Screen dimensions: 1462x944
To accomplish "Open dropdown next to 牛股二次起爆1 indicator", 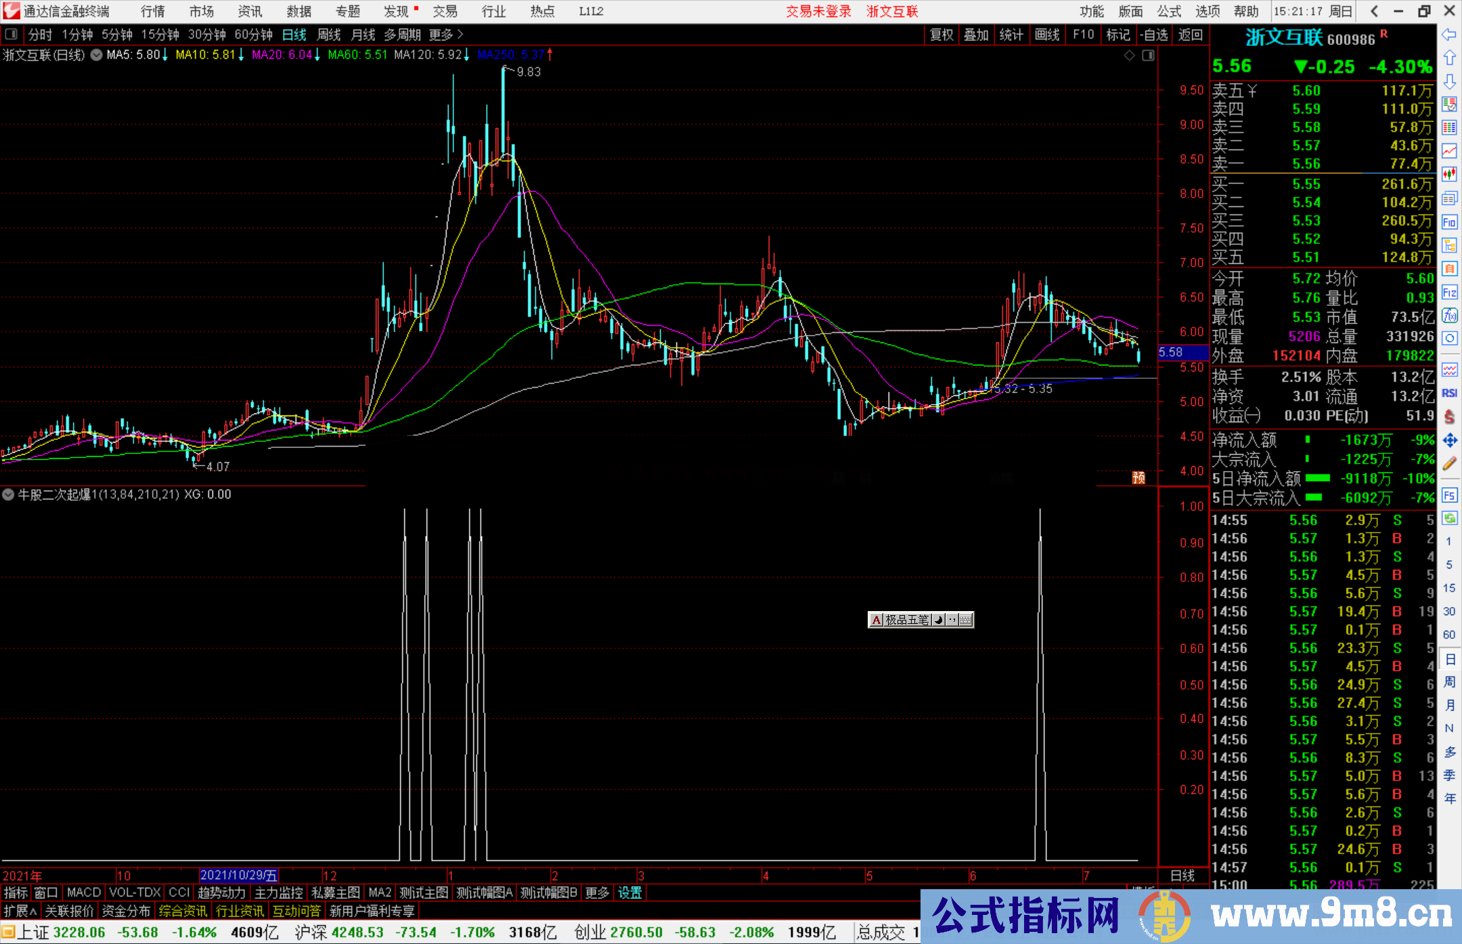I will tap(8, 495).
